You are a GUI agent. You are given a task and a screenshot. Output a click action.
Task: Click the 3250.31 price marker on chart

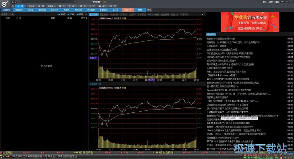click(x=93, y=58)
